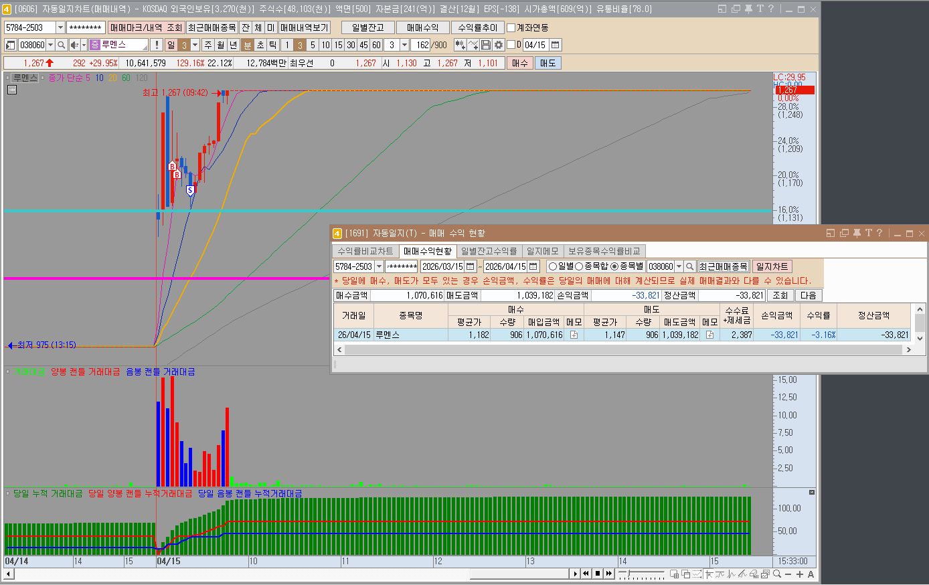The height and width of the screenshot is (585, 929).
Task: Click the profit table horizontal scrollbar
Action: point(622,349)
